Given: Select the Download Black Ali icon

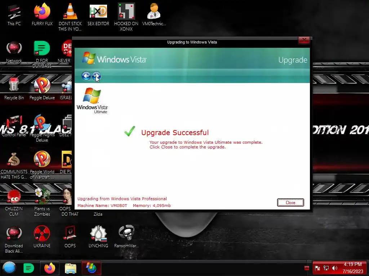Looking at the screenshot, I should tap(14, 239).
